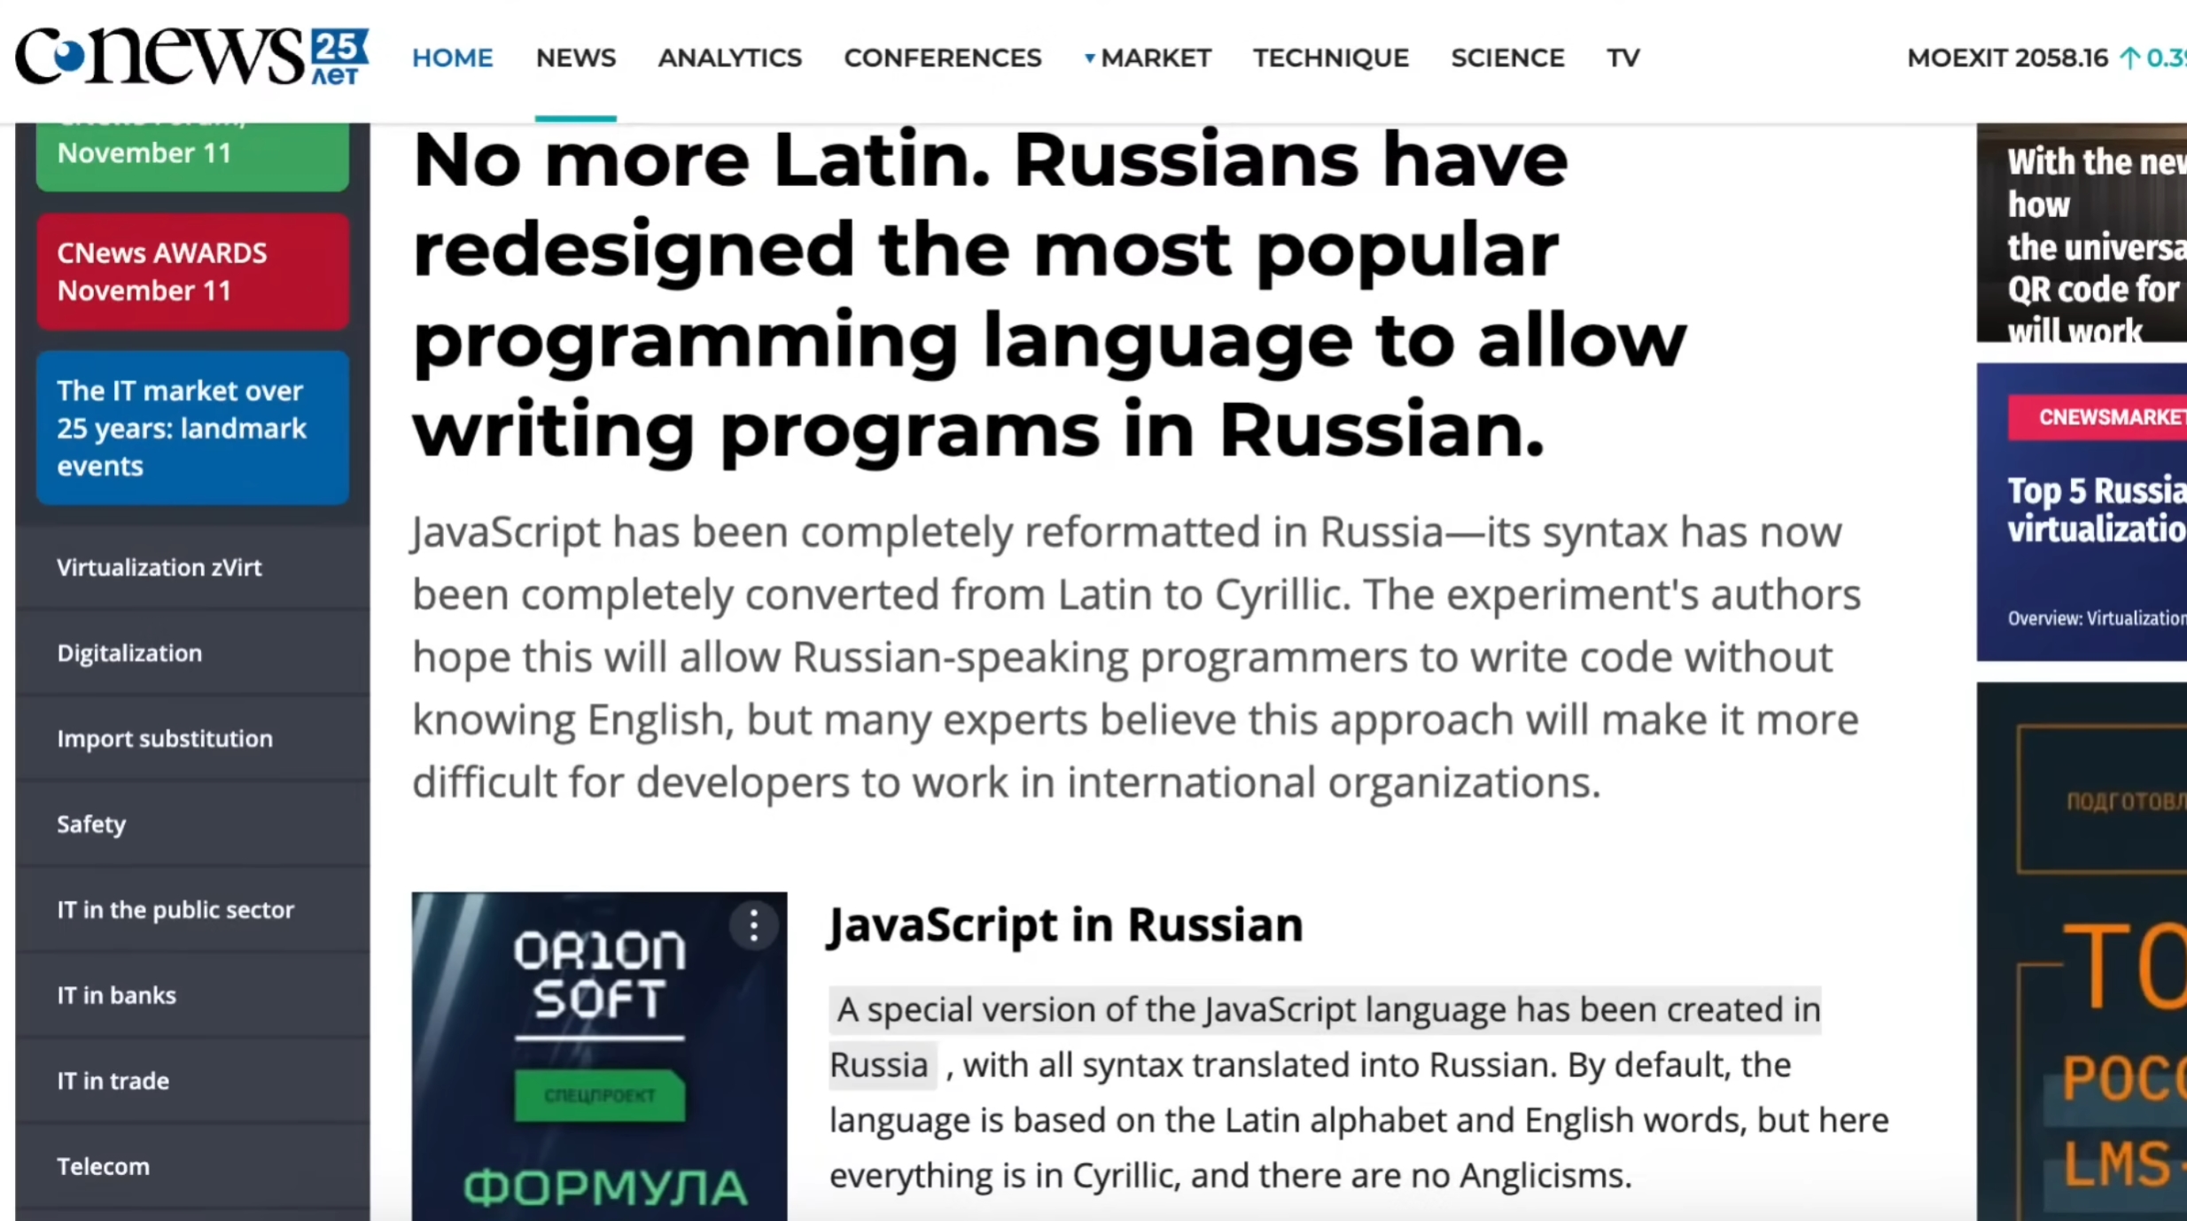Expand the MARKET dropdown arrow
The height and width of the screenshot is (1221, 2187).
click(x=1089, y=58)
